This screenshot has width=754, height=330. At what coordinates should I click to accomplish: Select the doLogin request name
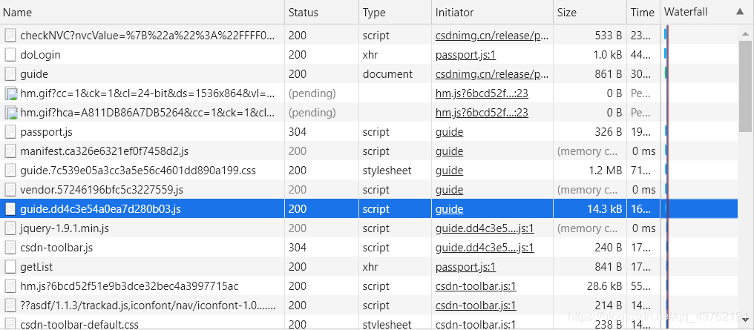point(40,55)
